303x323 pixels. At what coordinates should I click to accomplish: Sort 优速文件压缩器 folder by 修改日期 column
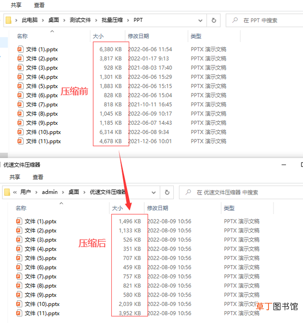[x=158, y=208]
